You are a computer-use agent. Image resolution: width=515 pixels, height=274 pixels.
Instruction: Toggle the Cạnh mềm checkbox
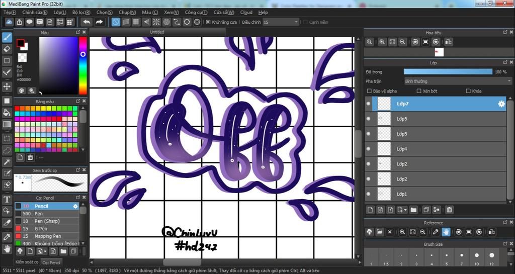click(x=305, y=22)
